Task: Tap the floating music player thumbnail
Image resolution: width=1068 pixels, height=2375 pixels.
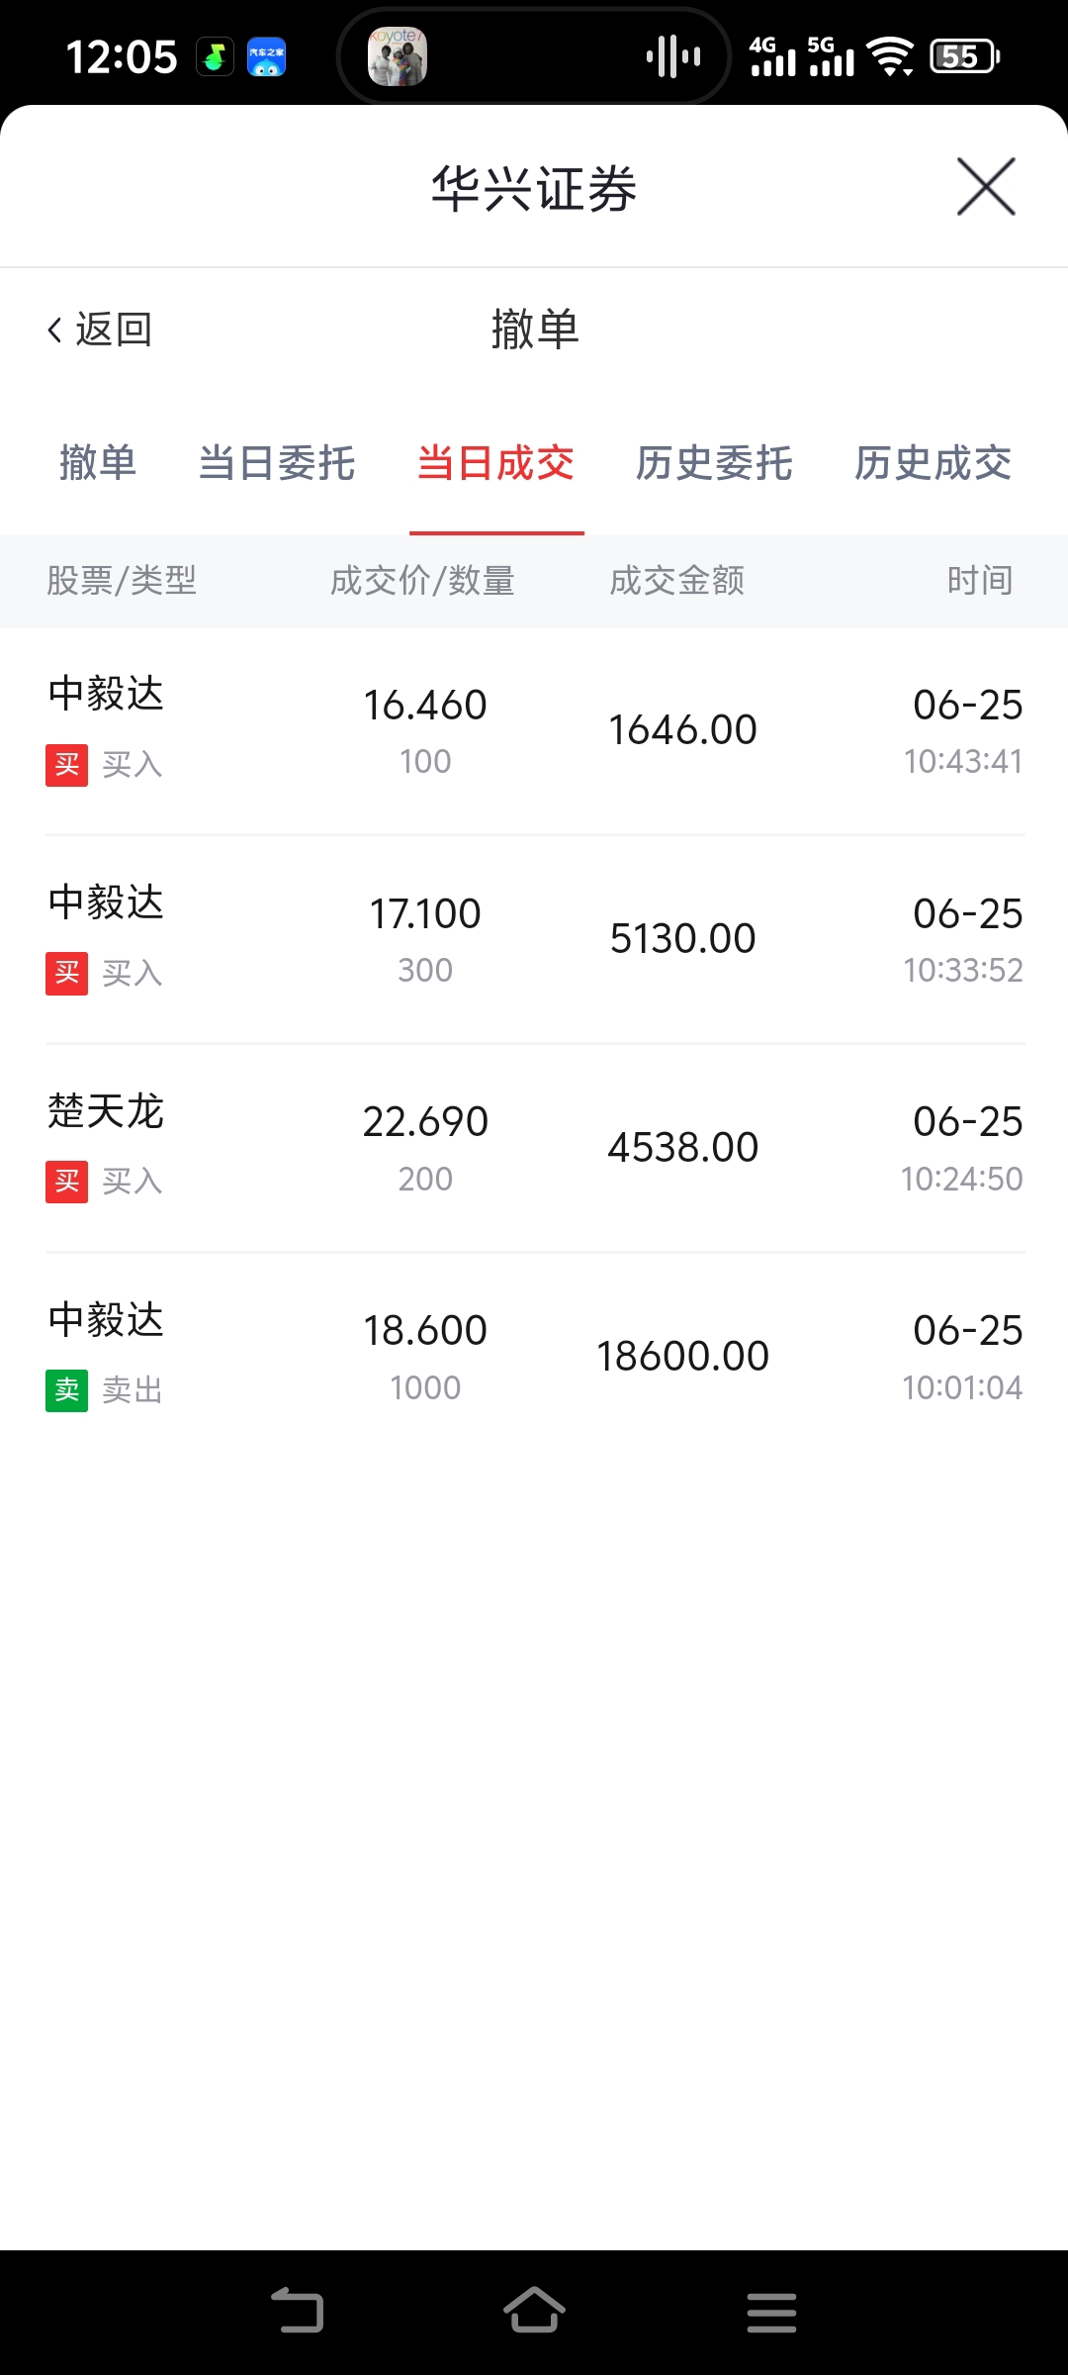Action: (x=398, y=56)
